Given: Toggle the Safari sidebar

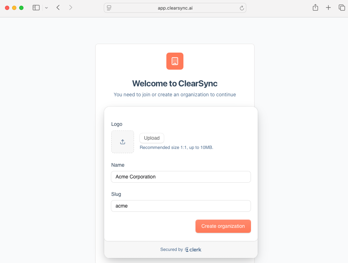Looking at the screenshot, I should [x=36, y=8].
